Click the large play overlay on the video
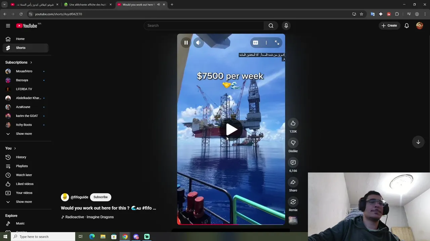The image size is (430, 241). tap(231, 130)
